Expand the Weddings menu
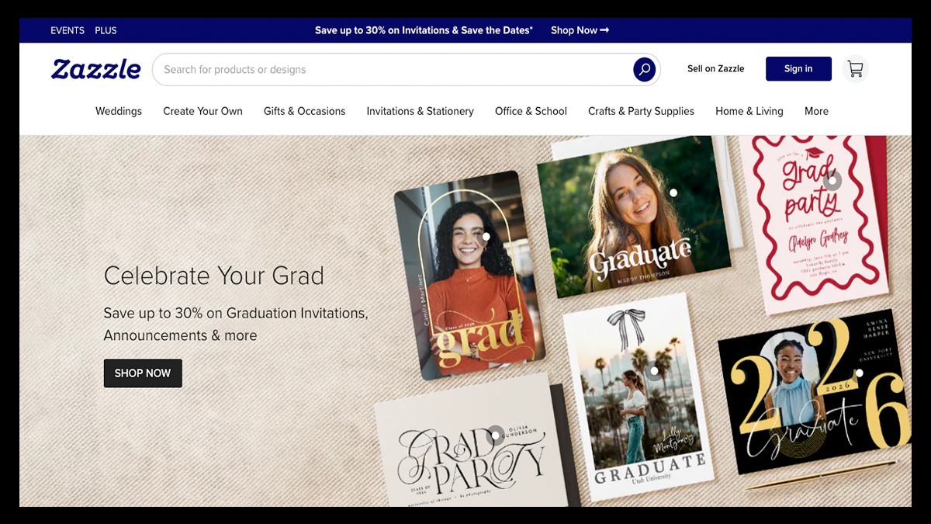Screen dimensions: 931x524 tap(119, 111)
